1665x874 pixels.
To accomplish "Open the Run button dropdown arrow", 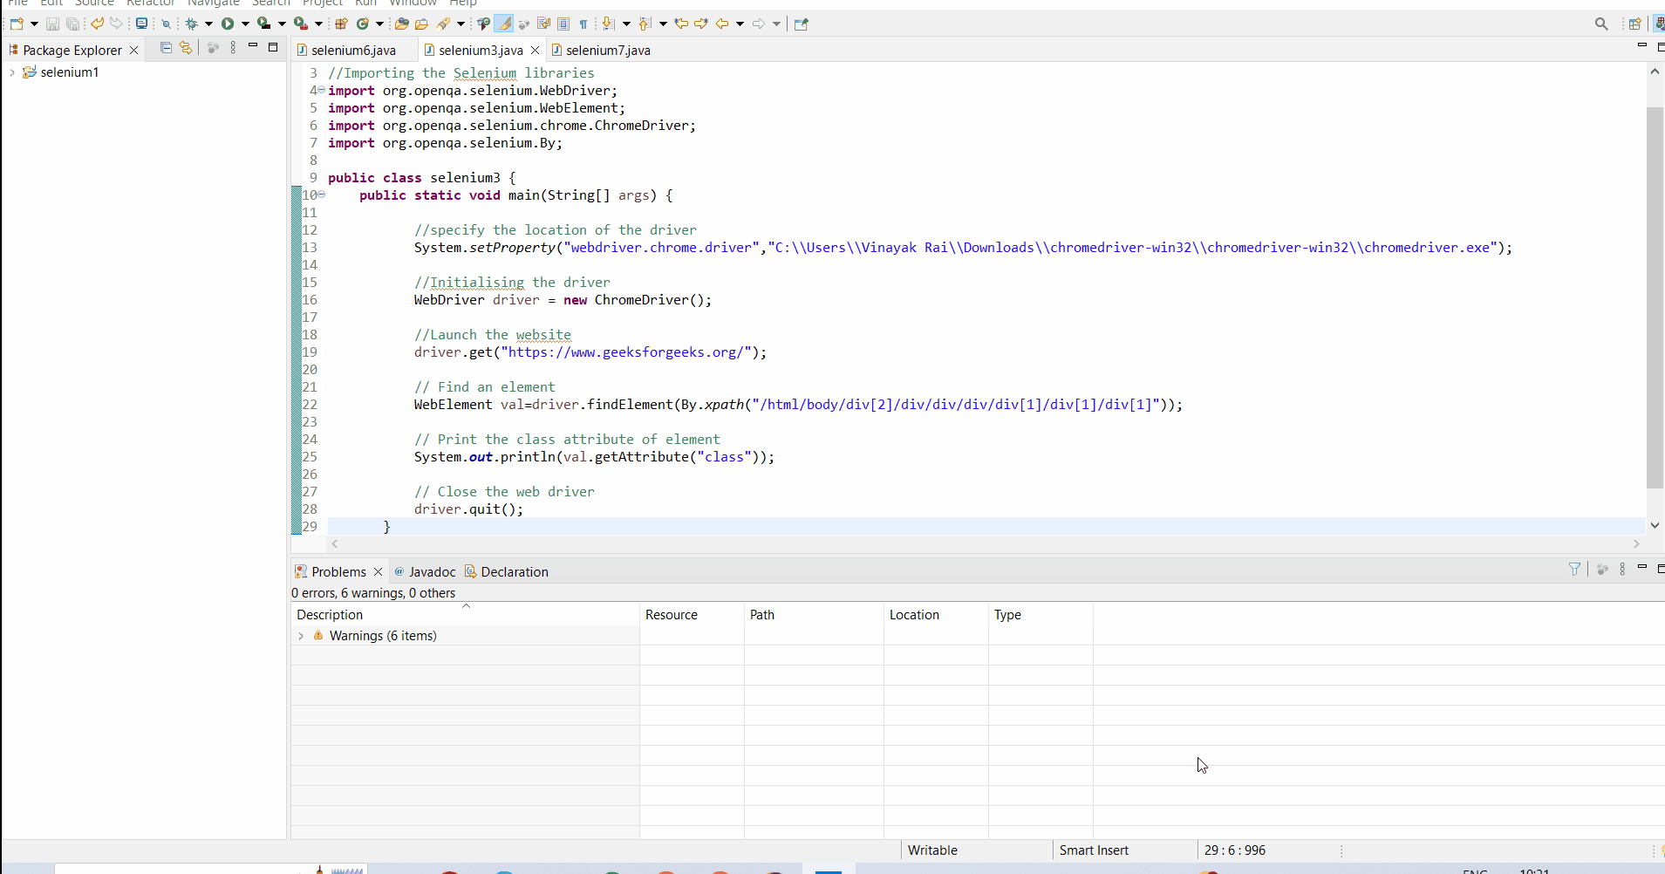I will pyautogui.click(x=245, y=24).
